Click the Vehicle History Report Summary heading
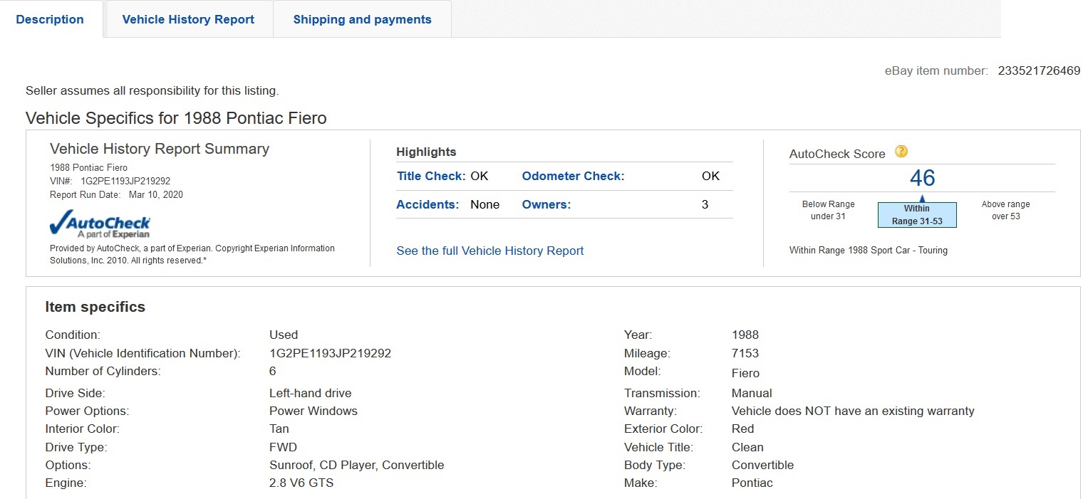This screenshot has height=499, width=1083. tap(160, 149)
